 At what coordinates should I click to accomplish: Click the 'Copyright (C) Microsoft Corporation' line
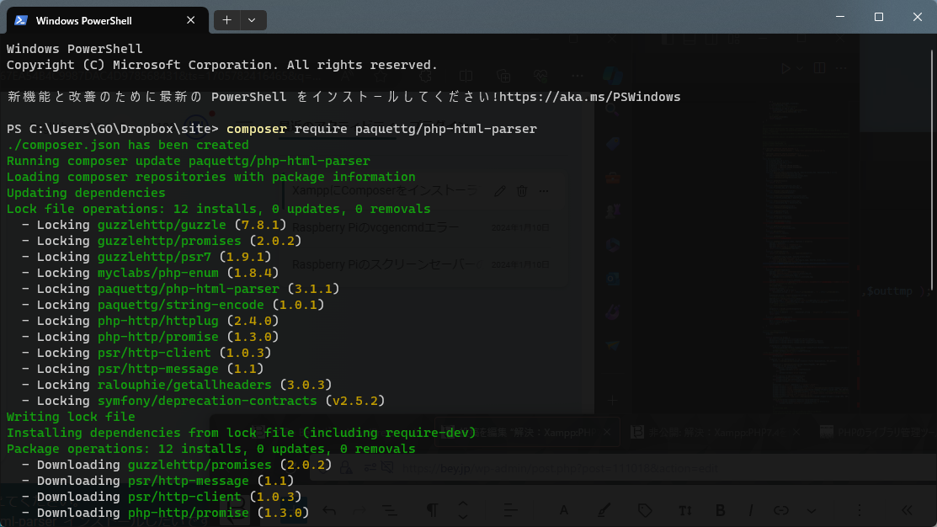click(x=221, y=65)
